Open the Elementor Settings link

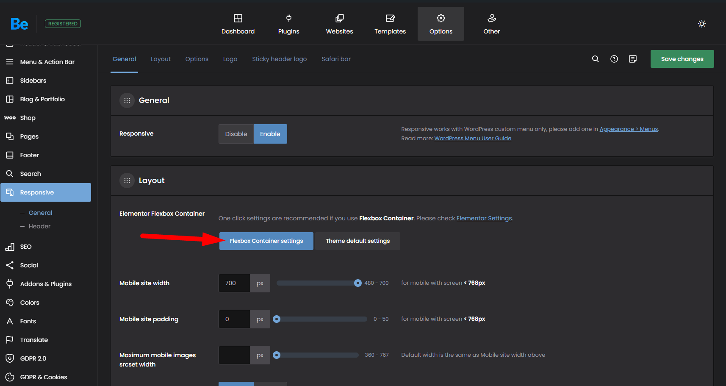[484, 218]
